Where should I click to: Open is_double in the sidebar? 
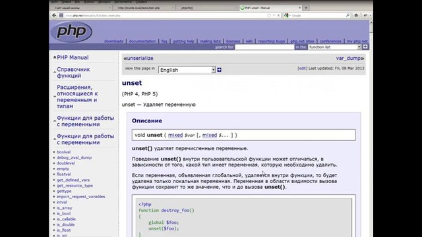65,224
